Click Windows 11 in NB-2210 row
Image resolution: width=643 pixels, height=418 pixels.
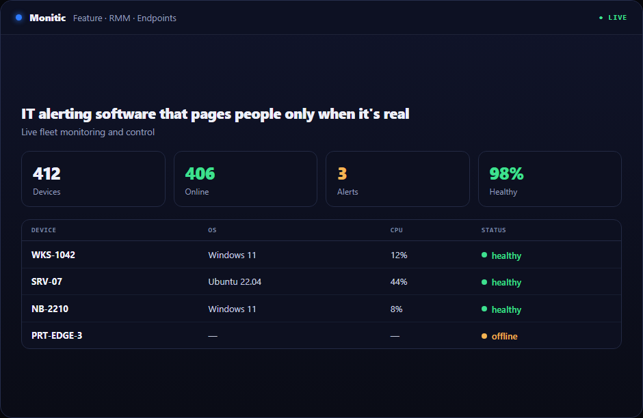point(232,309)
